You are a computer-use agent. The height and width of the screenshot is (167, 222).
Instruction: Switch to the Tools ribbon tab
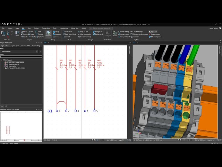pyautogui.click(x=55, y=28)
